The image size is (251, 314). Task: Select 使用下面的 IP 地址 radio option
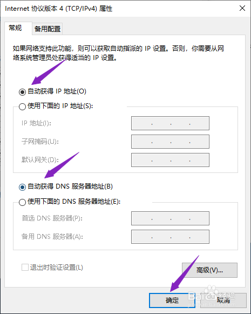22,106
